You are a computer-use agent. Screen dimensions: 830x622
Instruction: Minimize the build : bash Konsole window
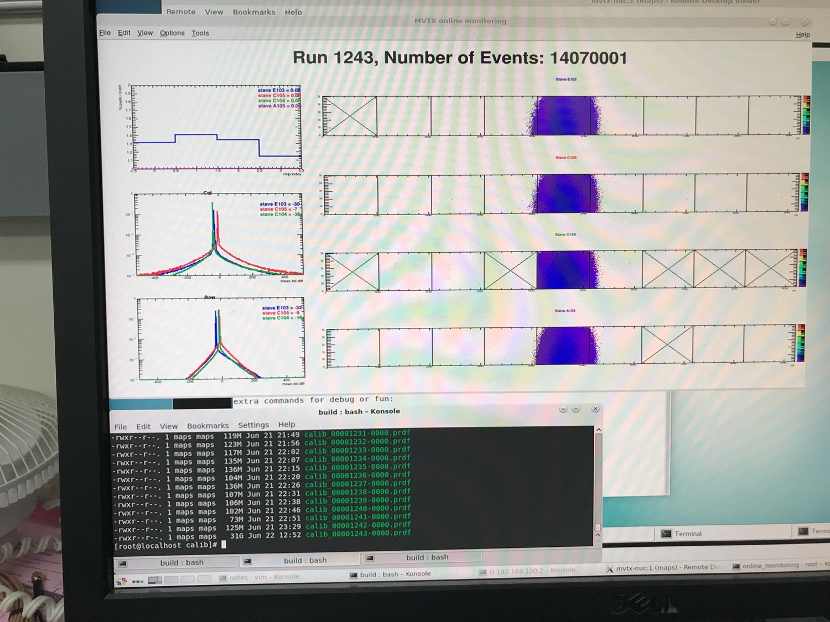point(563,409)
